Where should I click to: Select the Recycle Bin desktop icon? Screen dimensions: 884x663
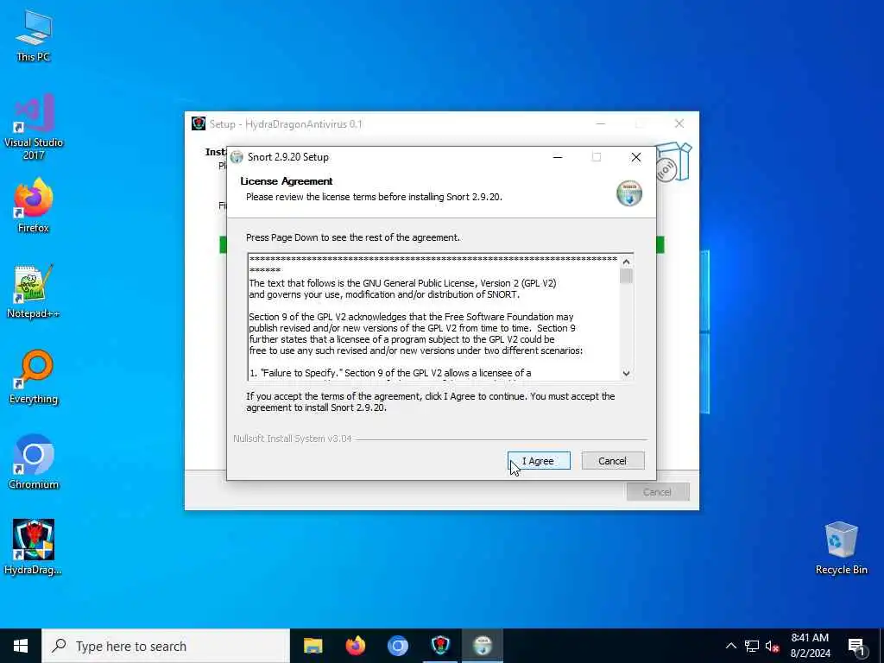[841, 548]
